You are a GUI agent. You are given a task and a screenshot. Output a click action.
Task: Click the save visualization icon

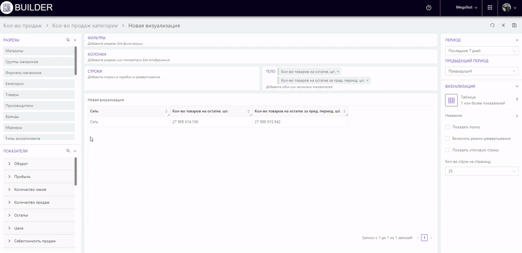pyautogui.click(x=514, y=26)
